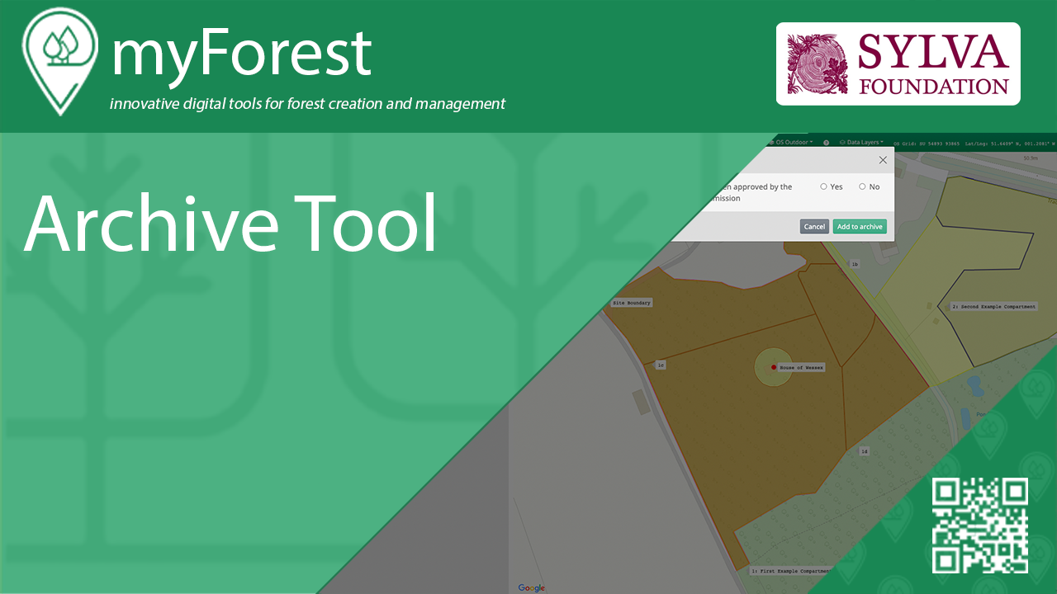This screenshot has height=594, width=1057.
Task: Expand the Data Layers dropdown
Action: point(861,142)
